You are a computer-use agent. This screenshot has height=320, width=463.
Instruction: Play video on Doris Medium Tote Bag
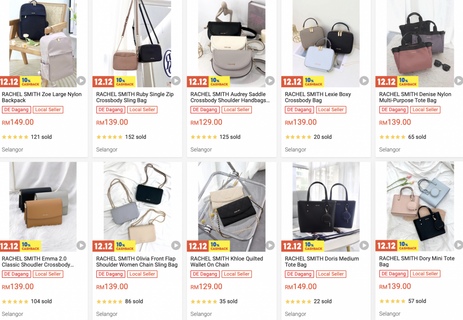coord(364,245)
